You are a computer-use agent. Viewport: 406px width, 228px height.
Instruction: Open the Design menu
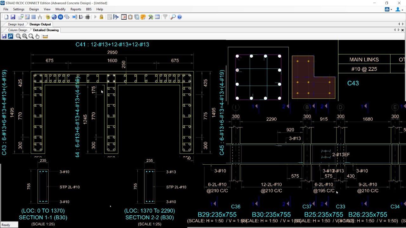[x=34, y=9]
